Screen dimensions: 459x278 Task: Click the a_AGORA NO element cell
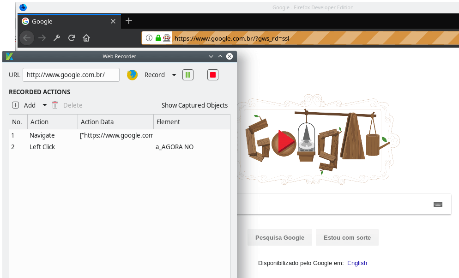coord(175,147)
